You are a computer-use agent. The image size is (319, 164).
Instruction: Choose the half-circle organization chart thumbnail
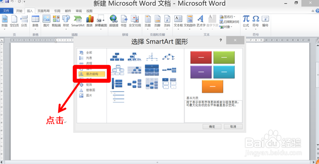152,57
